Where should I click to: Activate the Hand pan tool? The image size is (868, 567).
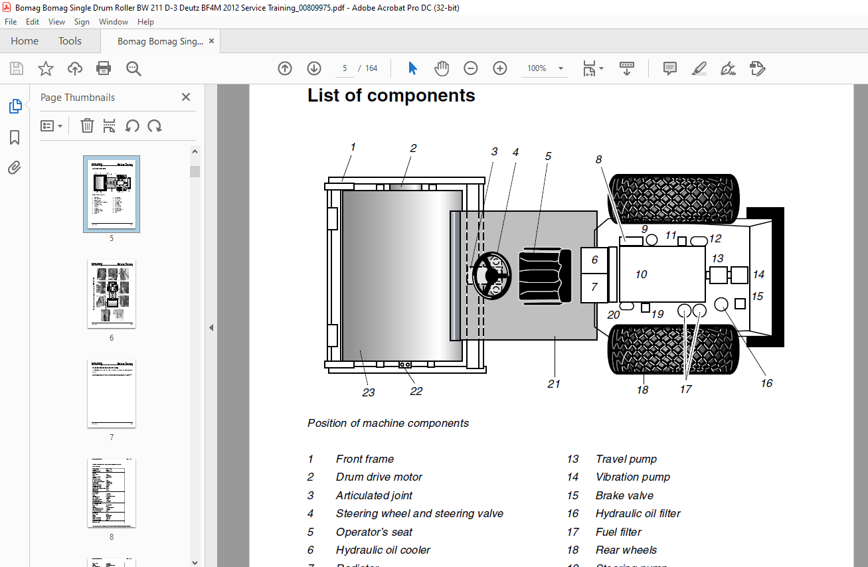[442, 68]
